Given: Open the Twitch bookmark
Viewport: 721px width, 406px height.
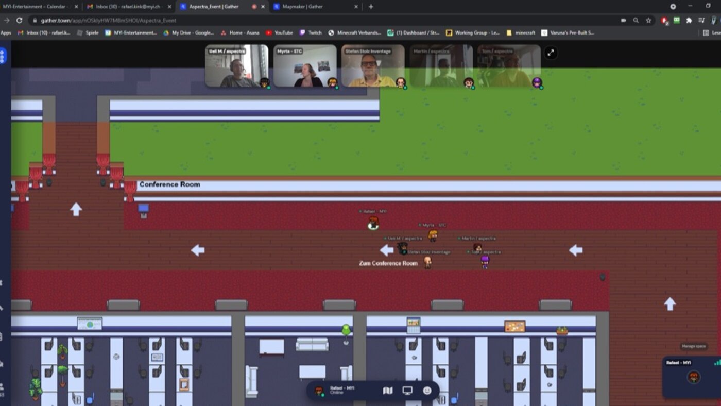Looking at the screenshot, I should [x=311, y=32].
